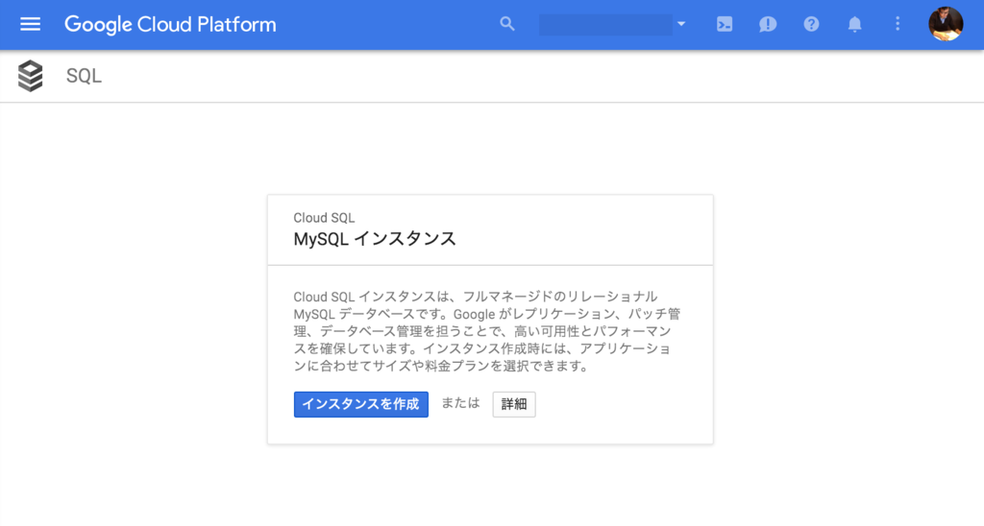984x526 pixels.
Task: Open the help question mark icon
Action: [811, 24]
